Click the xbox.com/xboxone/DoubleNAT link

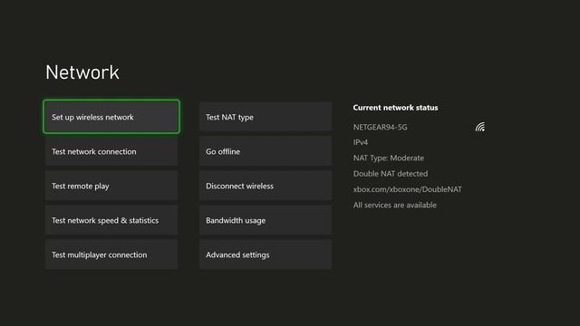click(x=407, y=189)
